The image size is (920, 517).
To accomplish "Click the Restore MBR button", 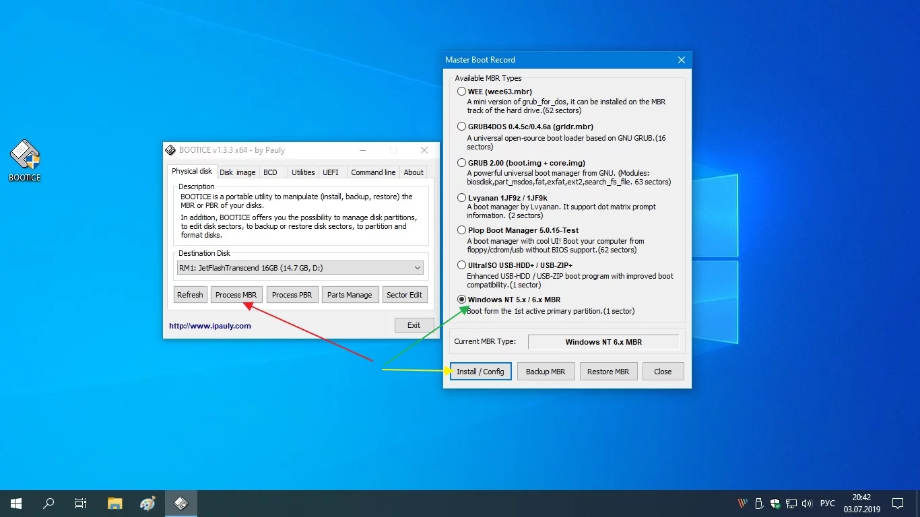I will point(608,372).
